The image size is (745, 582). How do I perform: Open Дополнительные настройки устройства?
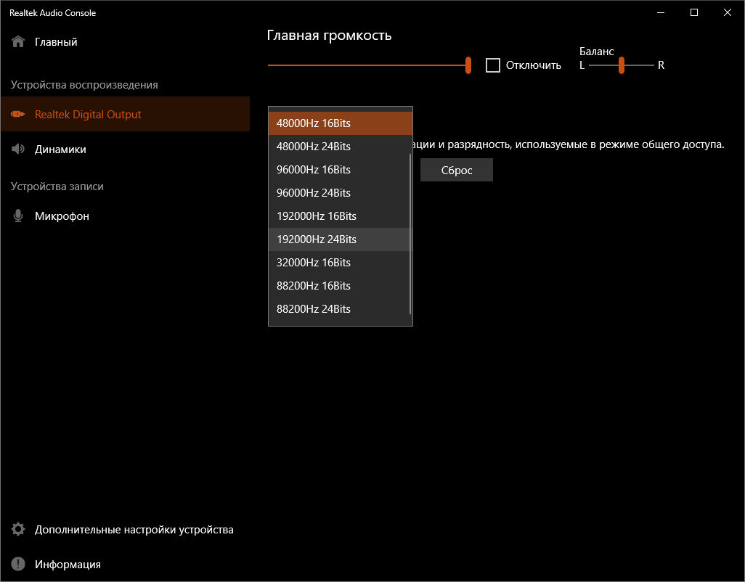[x=126, y=529]
